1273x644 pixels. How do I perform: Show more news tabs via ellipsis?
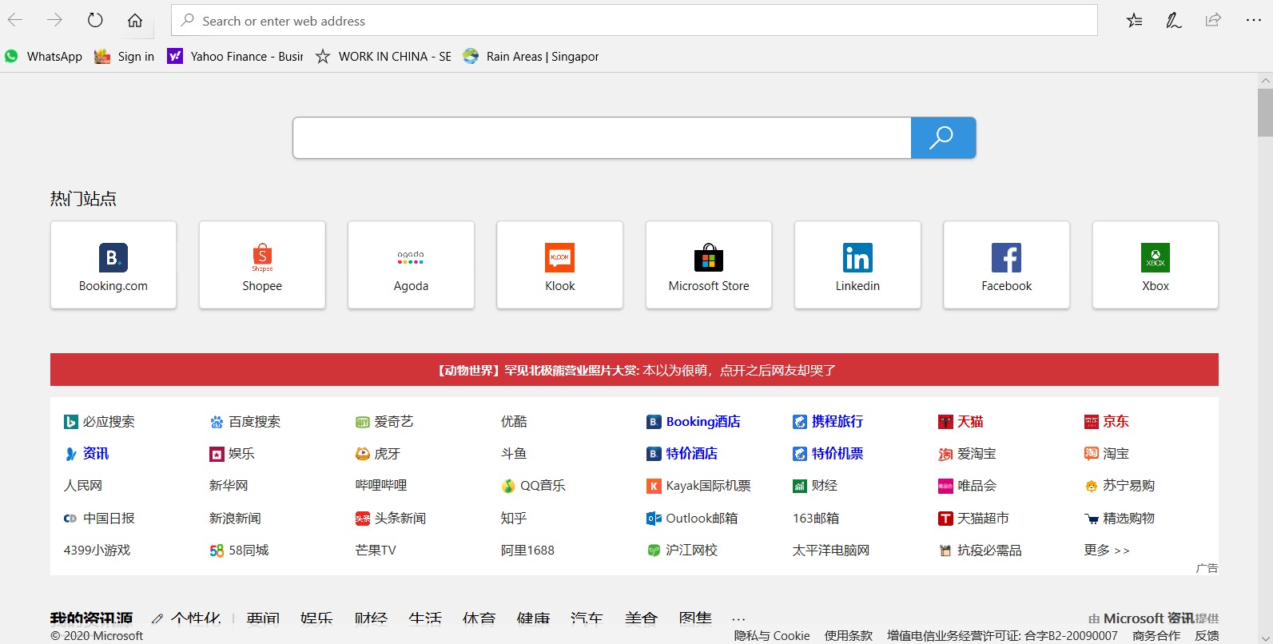(x=738, y=619)
